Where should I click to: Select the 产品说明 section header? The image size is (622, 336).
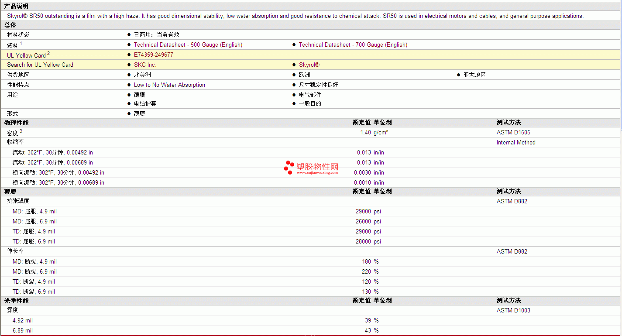coord(16,6)
